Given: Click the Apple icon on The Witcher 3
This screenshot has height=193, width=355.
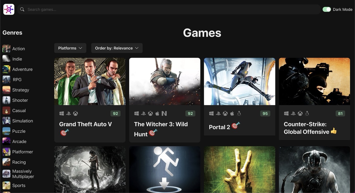Looking at the screenshot, I should (x=157, y=113).
